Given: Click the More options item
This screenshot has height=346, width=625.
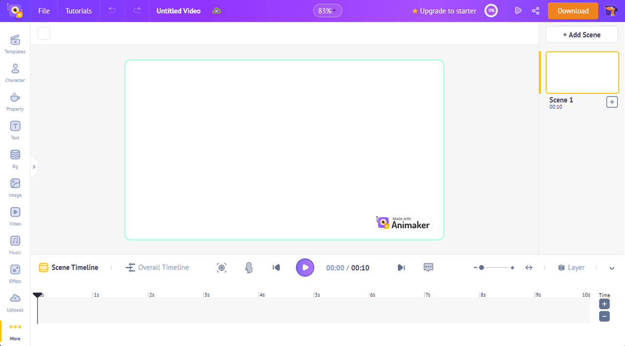Looking at the screenshot, I should (15, 331).
